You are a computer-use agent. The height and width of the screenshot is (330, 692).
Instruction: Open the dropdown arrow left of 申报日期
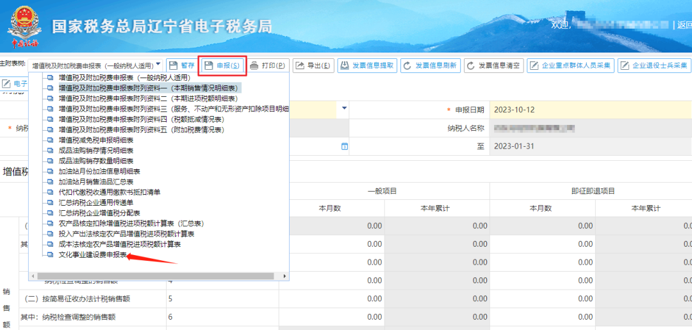click(345, 108)
